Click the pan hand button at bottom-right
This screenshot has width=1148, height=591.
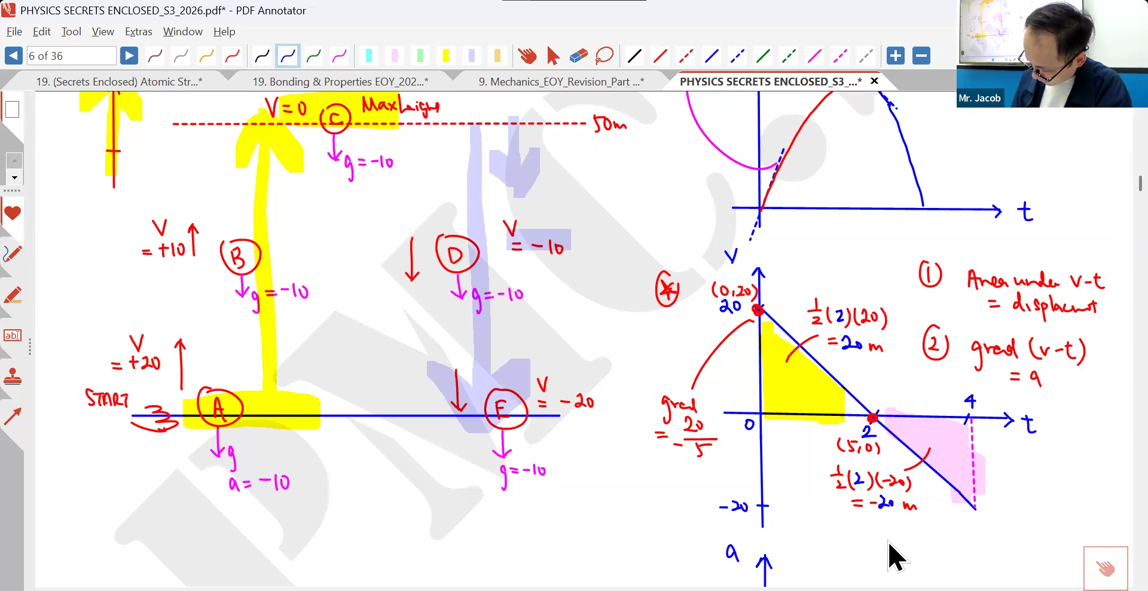click(x=1106, y=568)
